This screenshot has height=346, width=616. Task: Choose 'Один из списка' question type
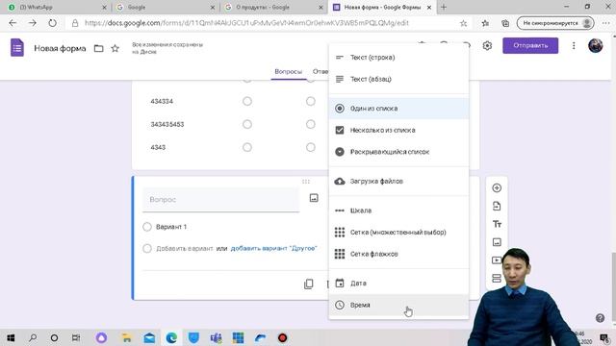pyautogui.click(x=398, y=109)
